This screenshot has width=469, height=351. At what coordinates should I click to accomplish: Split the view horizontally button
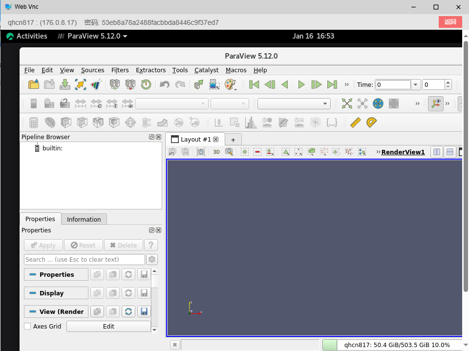[437, 152]
